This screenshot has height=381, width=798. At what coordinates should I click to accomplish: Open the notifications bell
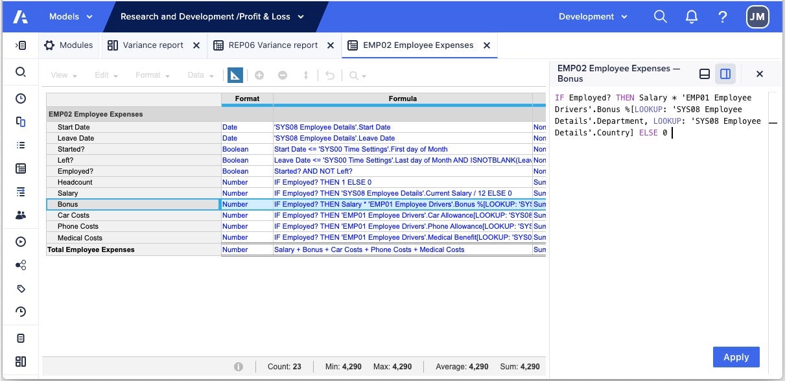(692, 17)
